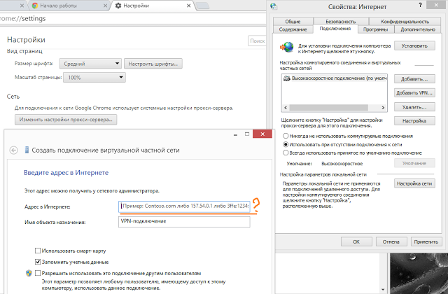Open the Размер шрифта dropdown
This screenshot has width=448, height=294.
coord(90,64)
